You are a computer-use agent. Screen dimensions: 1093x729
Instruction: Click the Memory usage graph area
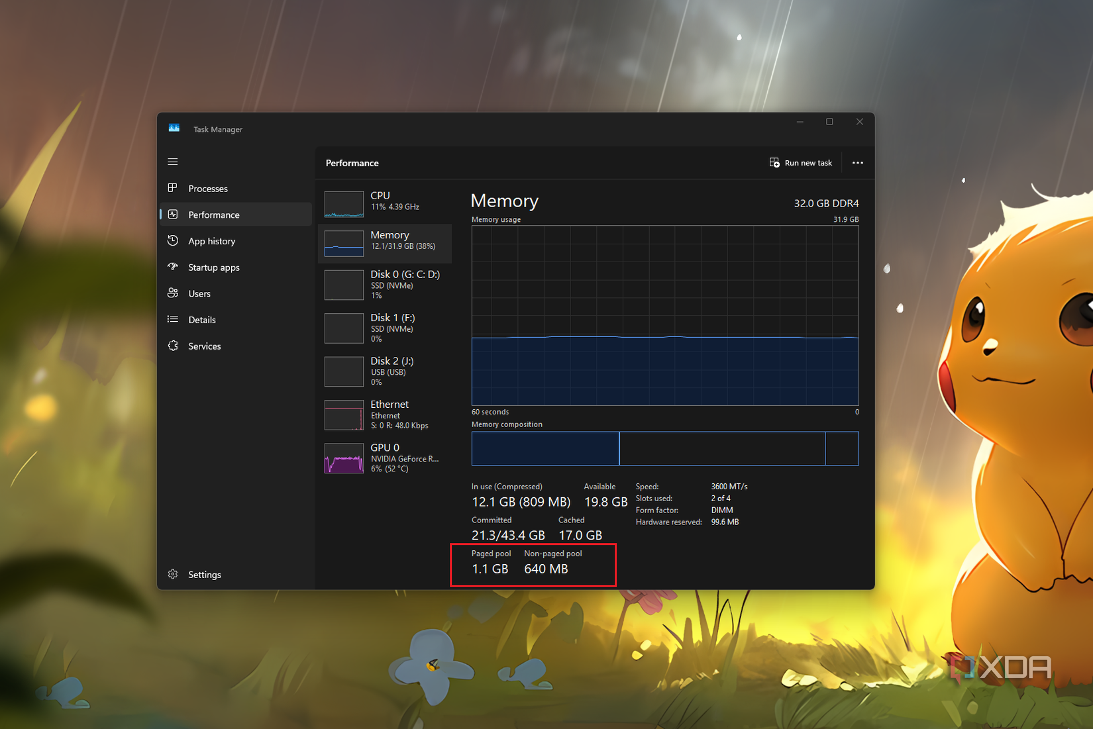[665, 315]
